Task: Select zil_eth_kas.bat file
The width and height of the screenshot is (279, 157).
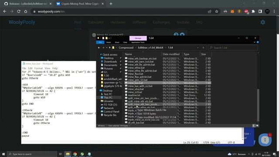Action: (x=136, y=123)
